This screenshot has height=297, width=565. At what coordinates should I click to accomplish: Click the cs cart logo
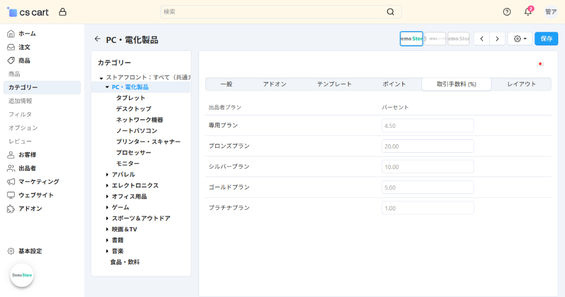[28, 12]
